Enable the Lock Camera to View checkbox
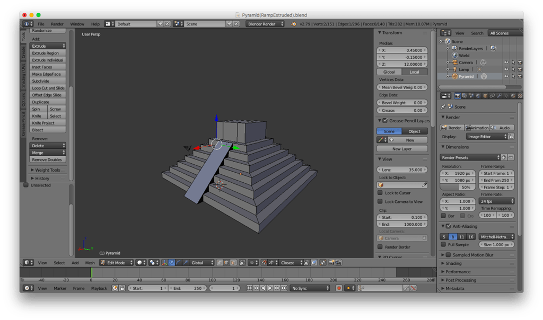543x320 pixels. [380, 201]
